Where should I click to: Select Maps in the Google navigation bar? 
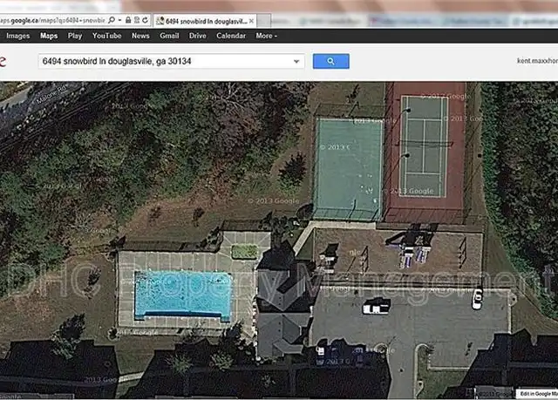point(49,36)
